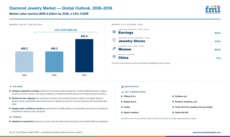Click the 45.0% share value
Image resolution: width=230 pixels, height=137 pixels.
(x=217, y=33)
